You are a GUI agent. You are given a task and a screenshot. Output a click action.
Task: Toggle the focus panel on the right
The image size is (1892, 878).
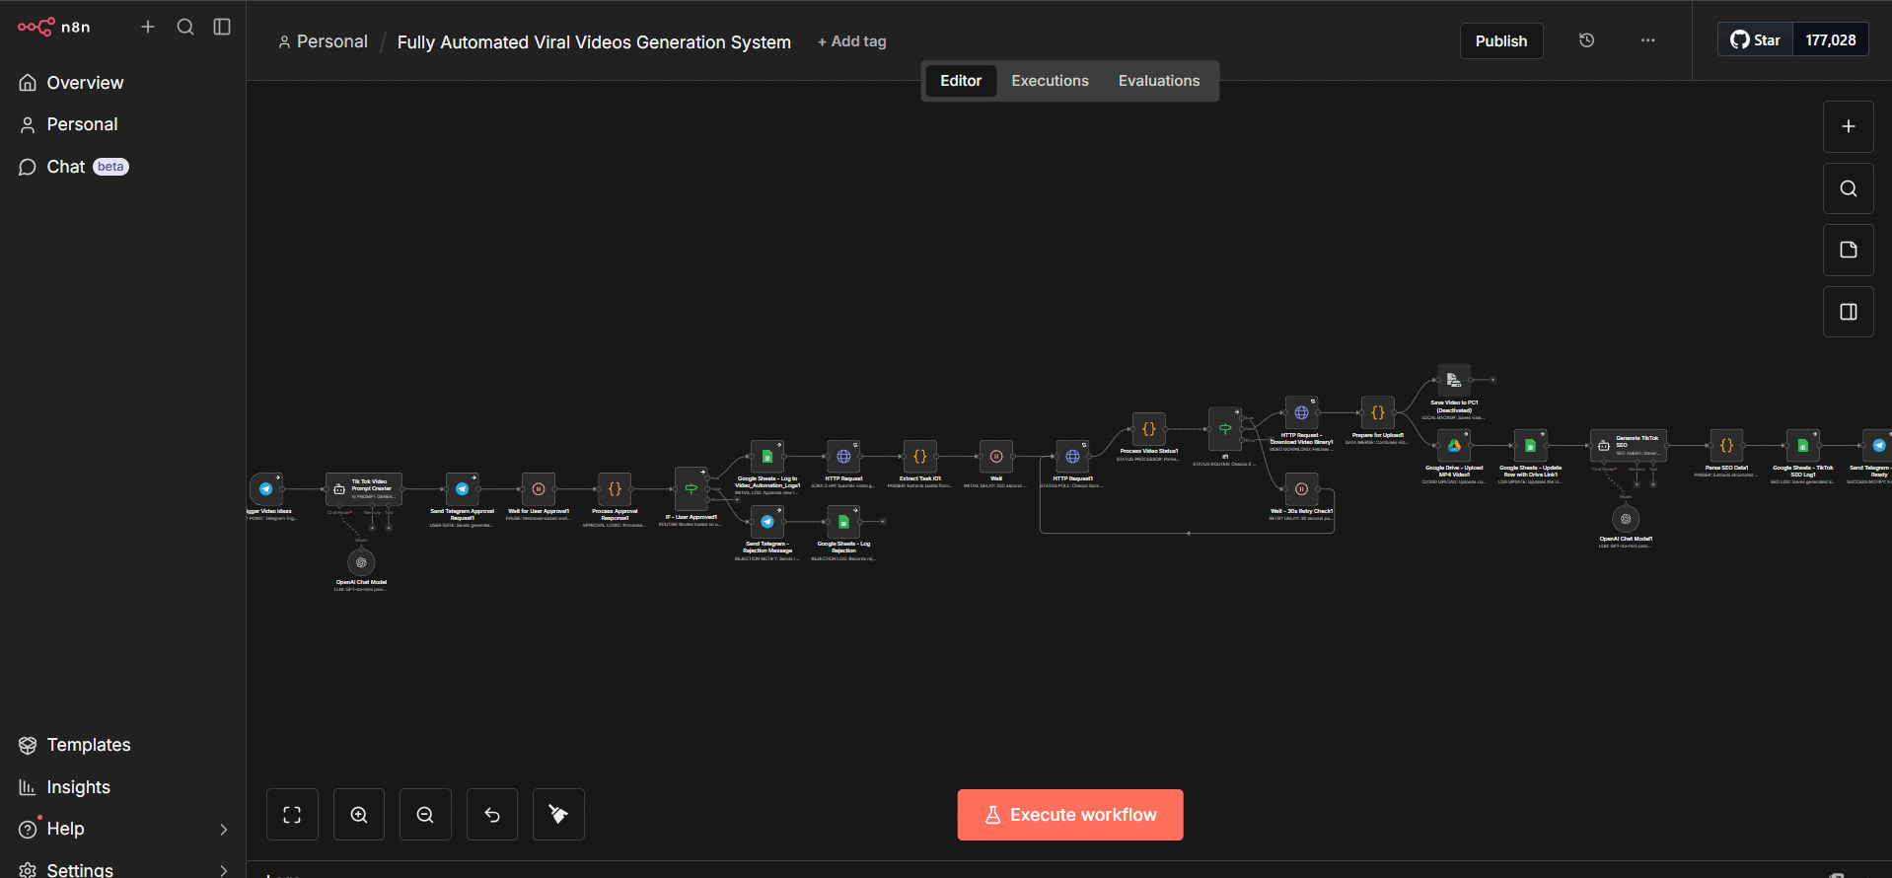tap(1849, 312)
